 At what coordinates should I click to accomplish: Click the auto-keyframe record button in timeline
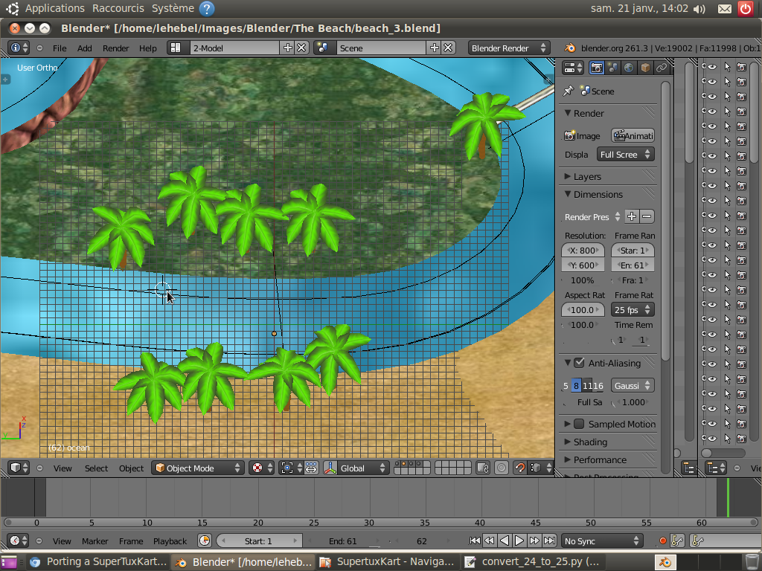[x=662, y=541]
